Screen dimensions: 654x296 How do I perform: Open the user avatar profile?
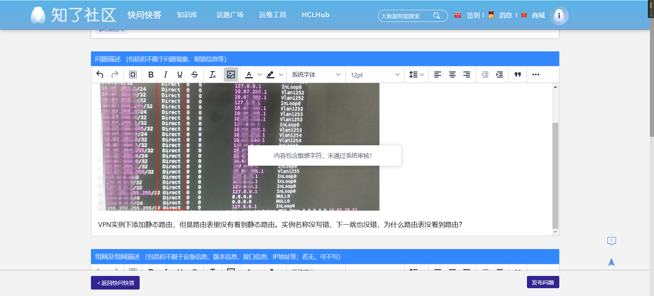(559, 16)
